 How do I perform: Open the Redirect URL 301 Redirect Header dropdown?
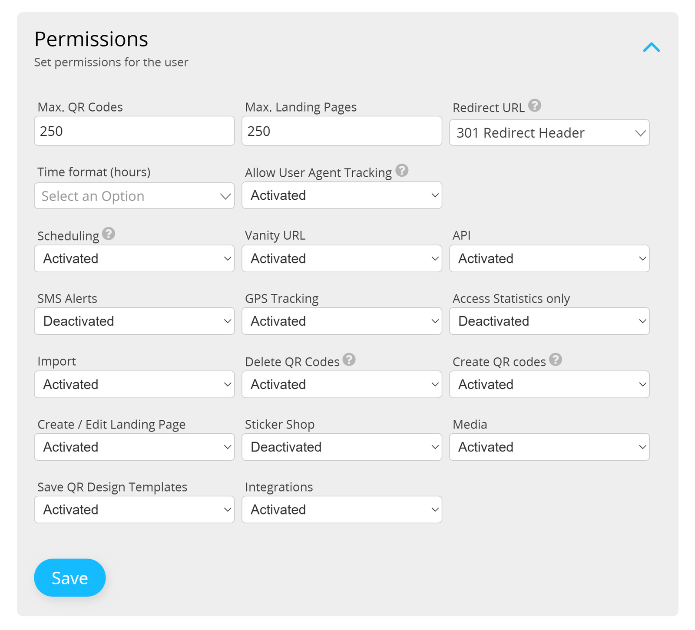[x=549, y=133]
